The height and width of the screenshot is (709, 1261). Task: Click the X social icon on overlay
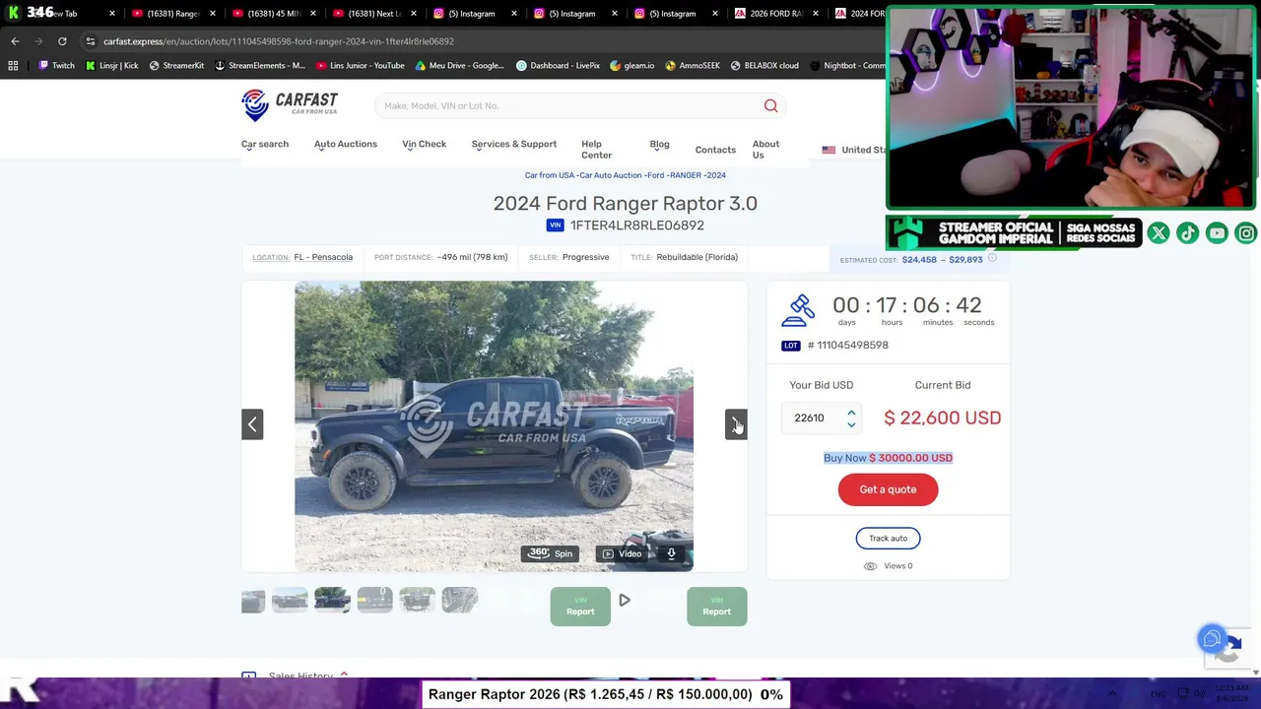tap(1159, 233)
